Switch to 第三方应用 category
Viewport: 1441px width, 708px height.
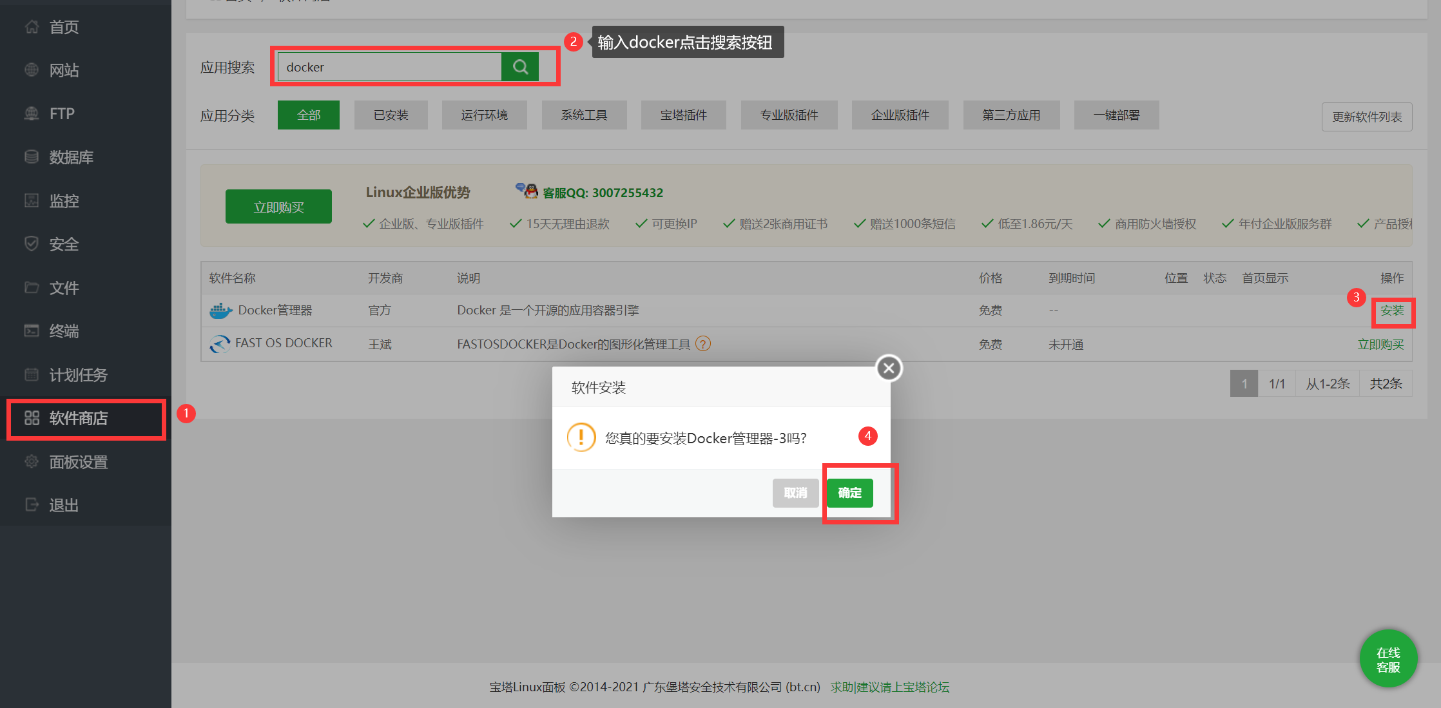(x=1012, y=115)
